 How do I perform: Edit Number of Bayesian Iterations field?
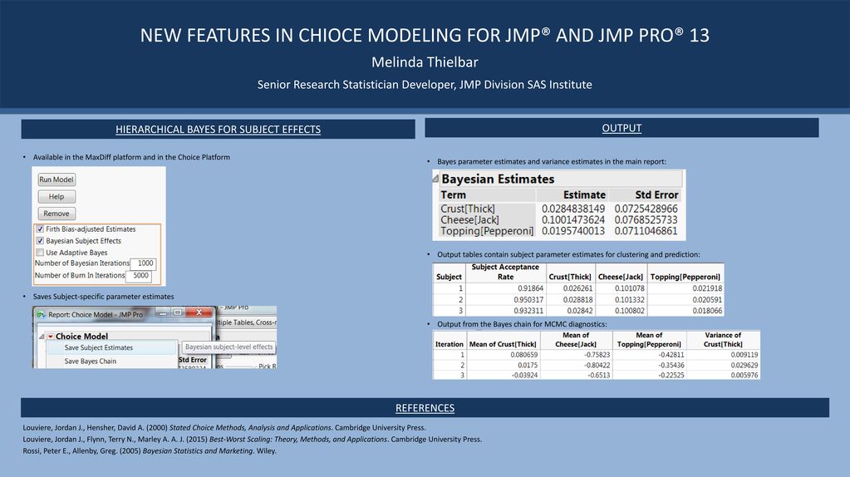(144, 263)
